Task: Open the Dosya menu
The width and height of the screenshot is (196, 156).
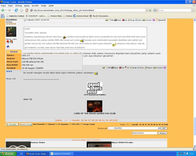Action: (x=3, y=6)
